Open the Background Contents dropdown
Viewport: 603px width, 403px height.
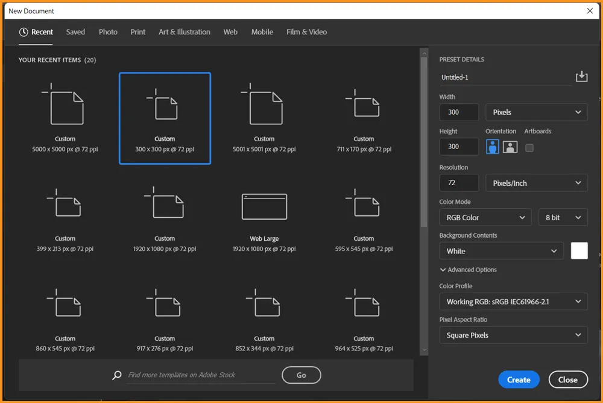[x=500, y=251]
